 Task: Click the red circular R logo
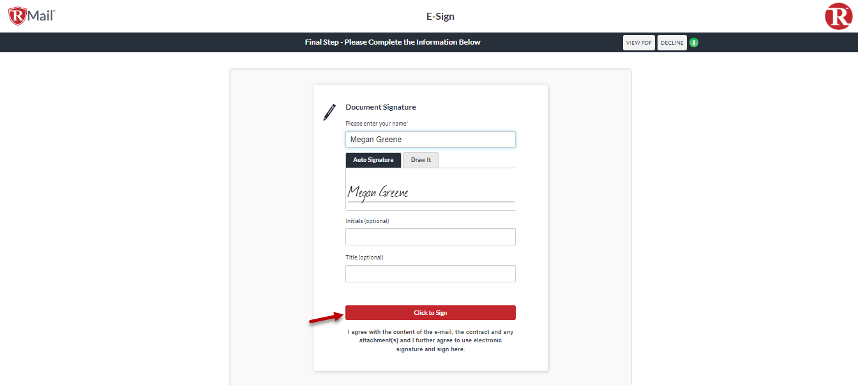(838, 16)
